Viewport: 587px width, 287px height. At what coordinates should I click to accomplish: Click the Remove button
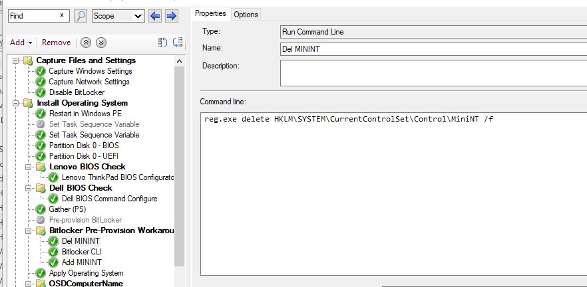(x=56, y=43)
